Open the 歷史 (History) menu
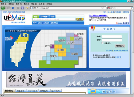 27,4
